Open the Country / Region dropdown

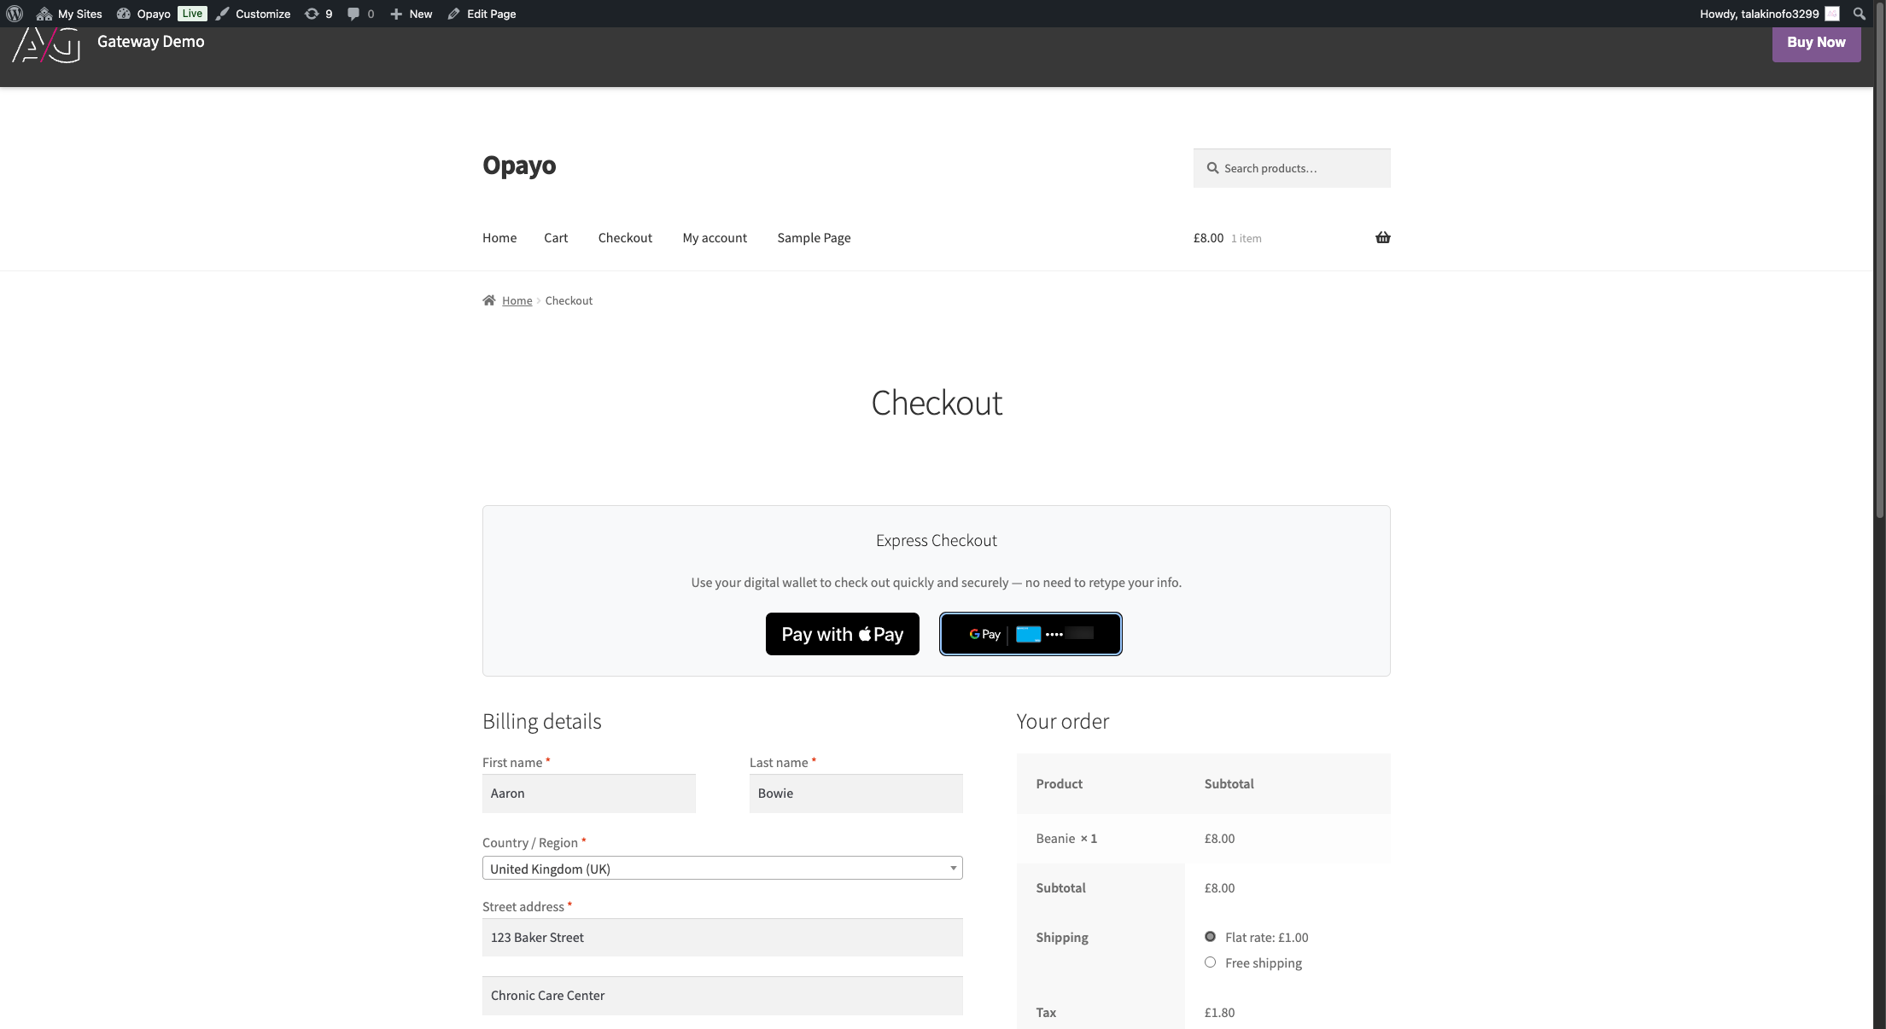[721, 869]
